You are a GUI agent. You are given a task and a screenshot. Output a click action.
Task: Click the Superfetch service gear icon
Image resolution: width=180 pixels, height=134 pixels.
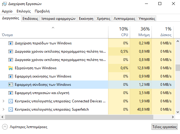[11, 109]
